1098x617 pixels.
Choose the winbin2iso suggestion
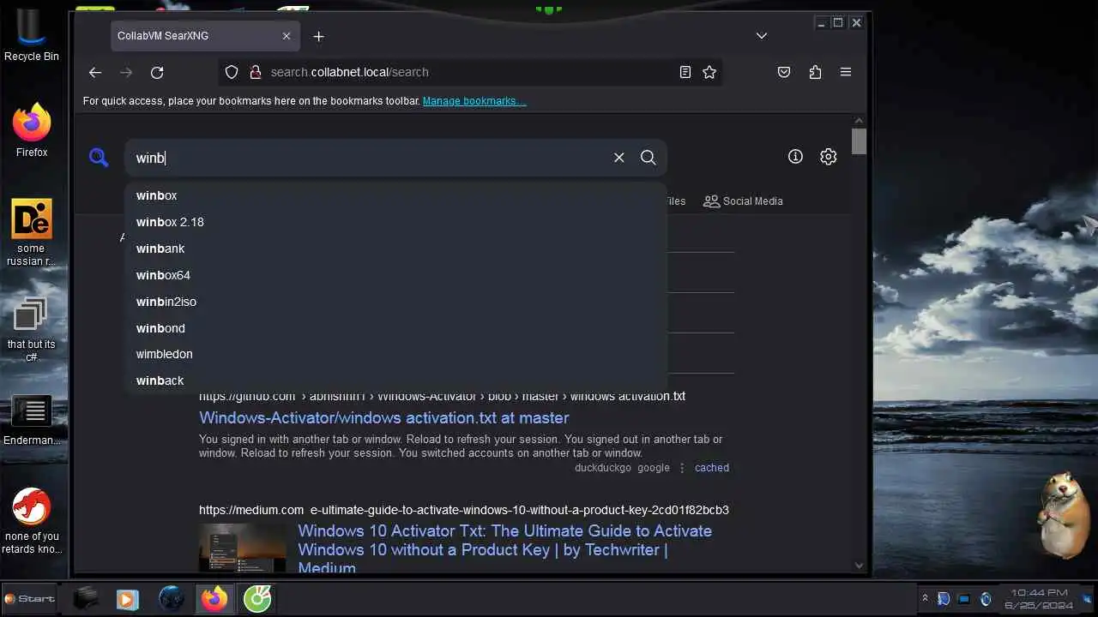395,302
